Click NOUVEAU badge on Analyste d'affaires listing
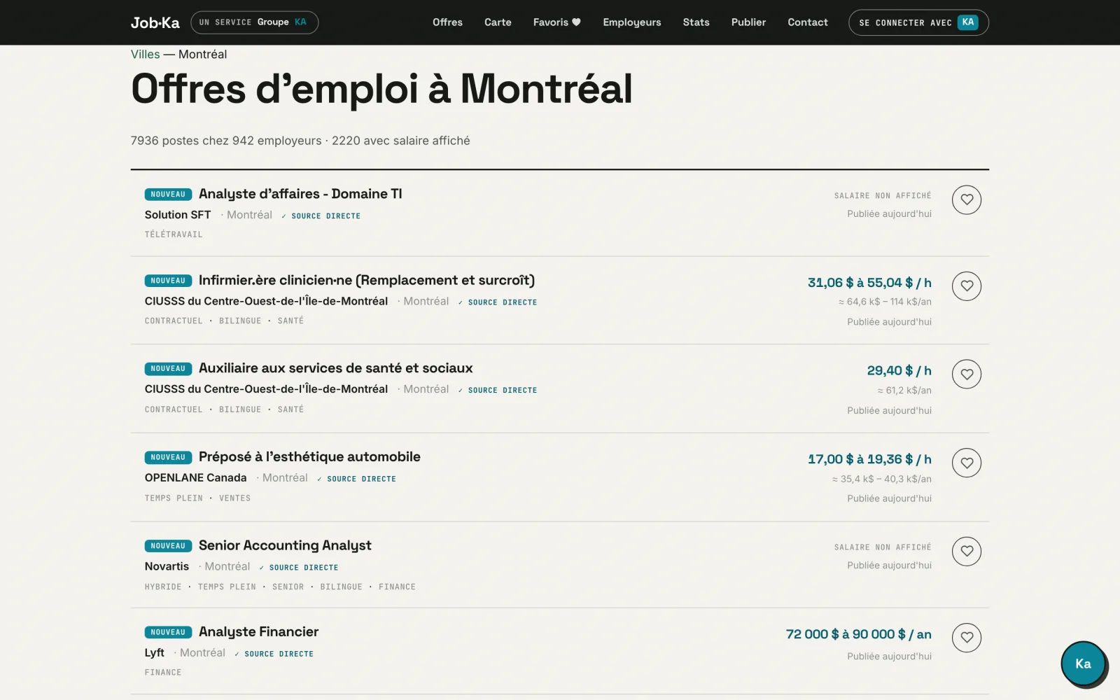 [168, 195]
